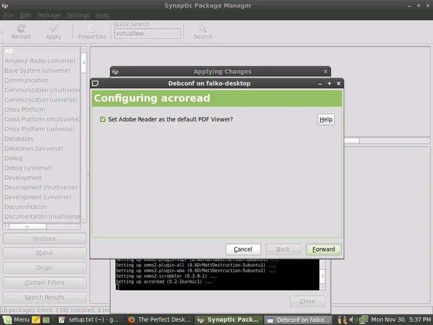Maximize the Debconf dialog window
The image size is (433, 325).
tap(329, 83)
